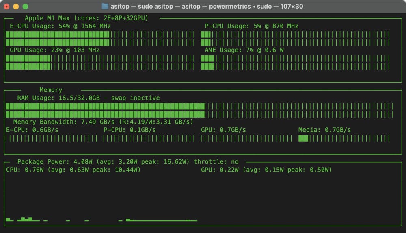Click 'throttle: no' status text
Viewport: 406px width, 233px height.
[x=216, y=162]
